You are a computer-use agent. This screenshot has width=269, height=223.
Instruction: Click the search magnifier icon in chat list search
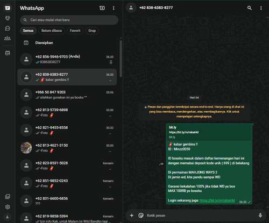click(x=25, y=20)
